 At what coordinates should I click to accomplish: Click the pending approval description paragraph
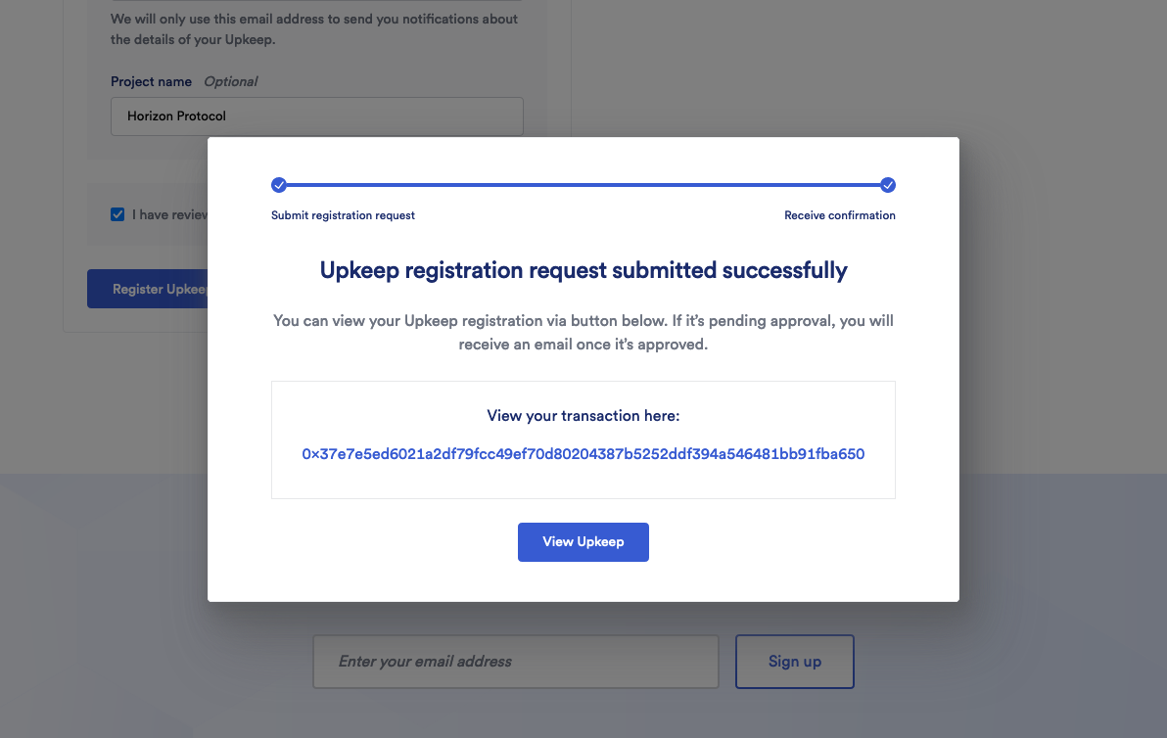[583, 333]
